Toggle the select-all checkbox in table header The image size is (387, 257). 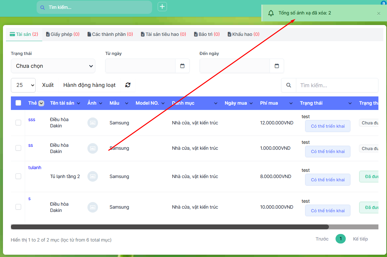click(x=18, y=103)
